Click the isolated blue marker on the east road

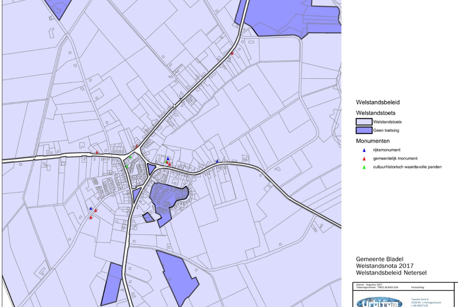pyautogui.click(x=217, y=161)
